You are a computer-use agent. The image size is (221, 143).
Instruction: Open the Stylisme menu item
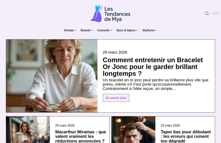[x=148, y=30]
